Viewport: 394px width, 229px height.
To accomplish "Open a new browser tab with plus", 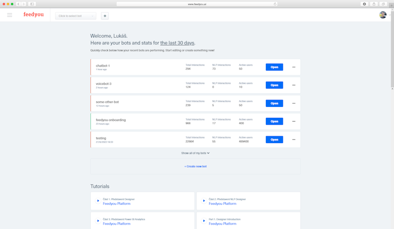I will (x=391, y=5).
